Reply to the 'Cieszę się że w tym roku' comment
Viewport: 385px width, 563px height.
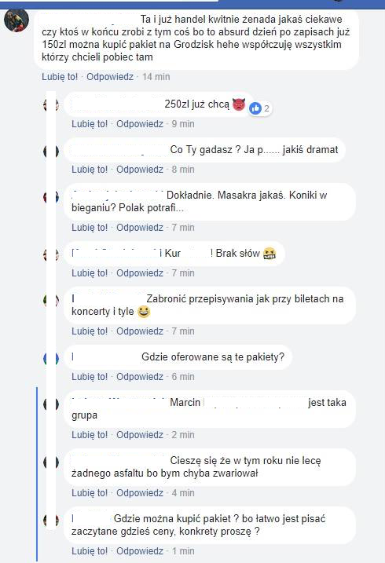(x=140, y=493)
